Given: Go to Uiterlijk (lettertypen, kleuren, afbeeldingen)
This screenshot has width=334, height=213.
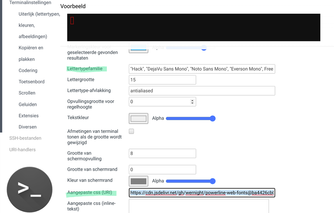Looking at the screenshot, I should [x=39, y=25].
